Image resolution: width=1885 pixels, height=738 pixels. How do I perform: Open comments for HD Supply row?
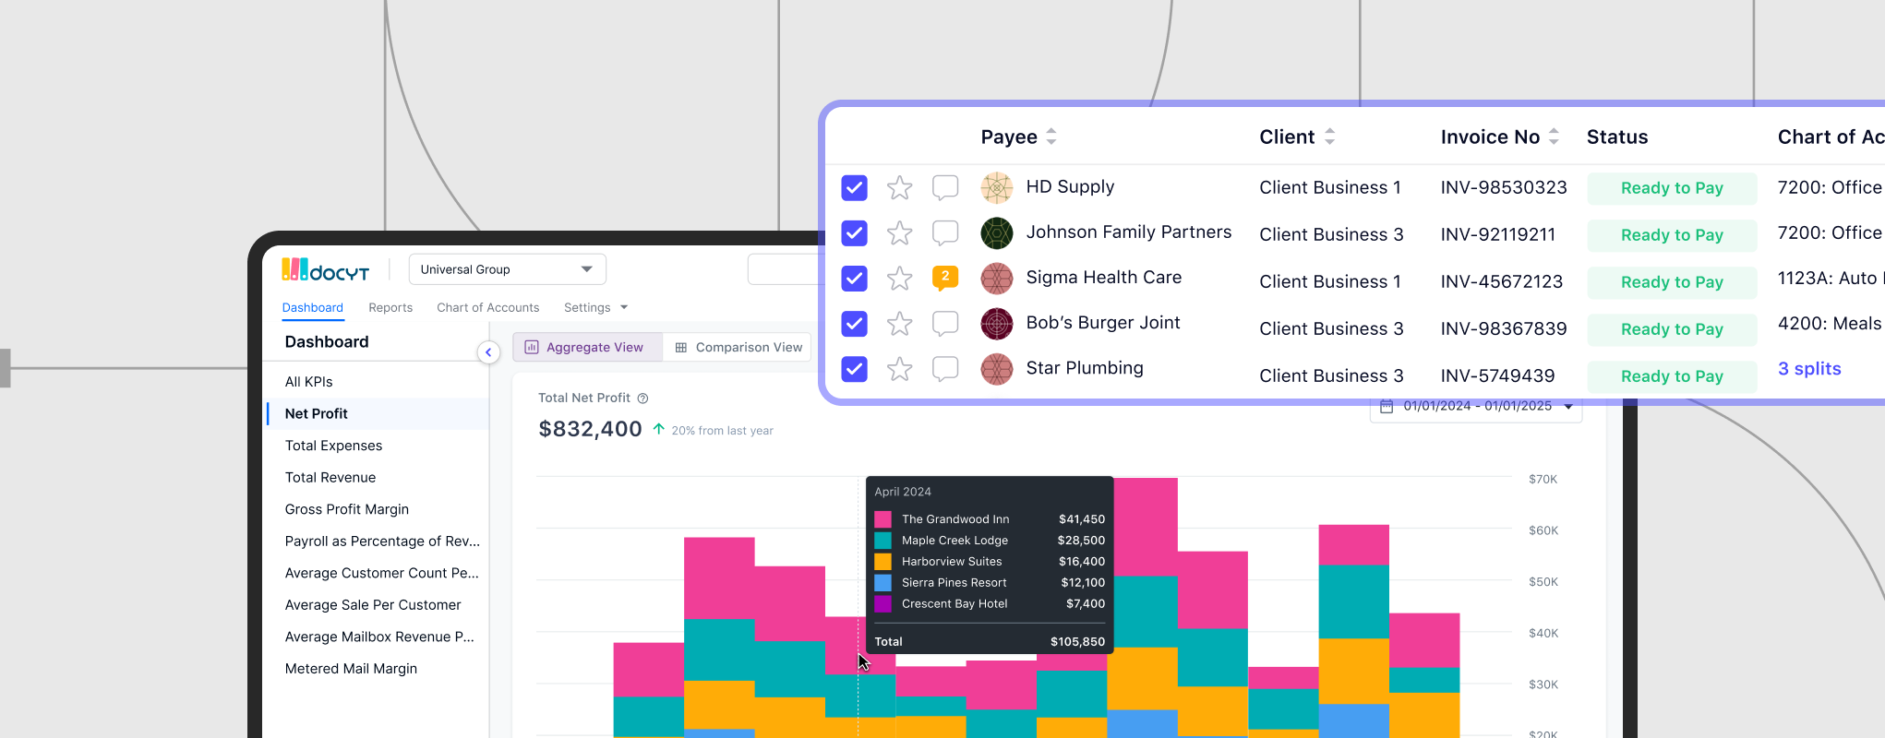945,188
